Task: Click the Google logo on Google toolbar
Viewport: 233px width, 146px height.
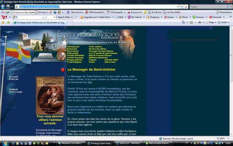Action: (5, 12)
